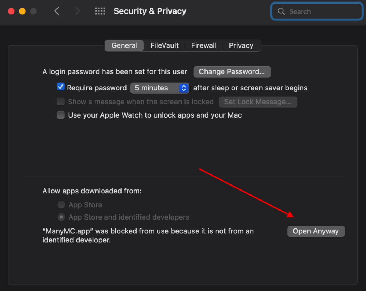Focus the Search input field
Viewport: 366px width, 291px height.
[317, 11]
